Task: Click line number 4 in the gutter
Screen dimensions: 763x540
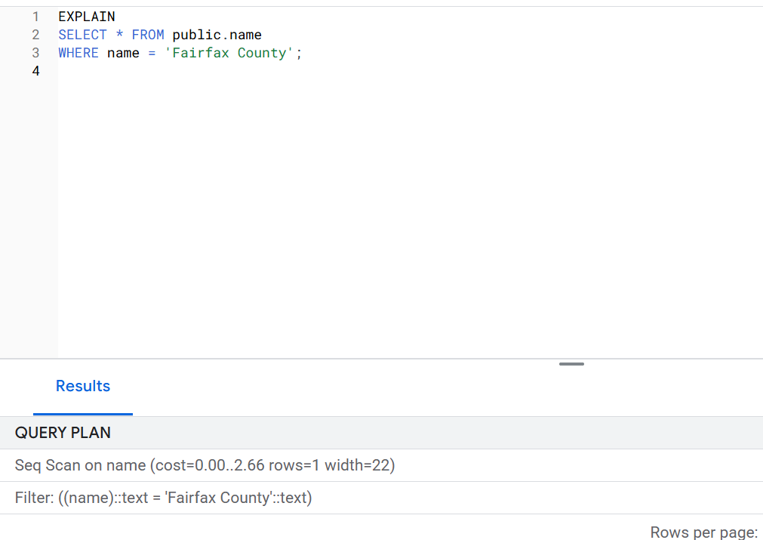Action: click(35, 71)
